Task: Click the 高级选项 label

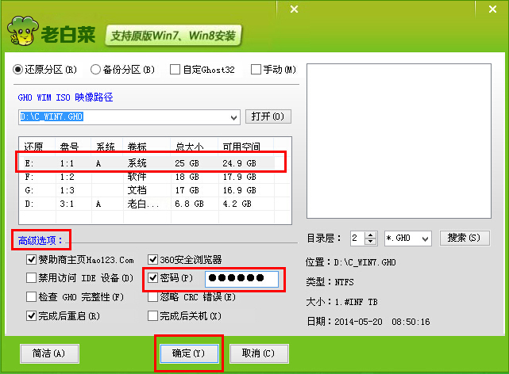Action: tap(40, 240)
